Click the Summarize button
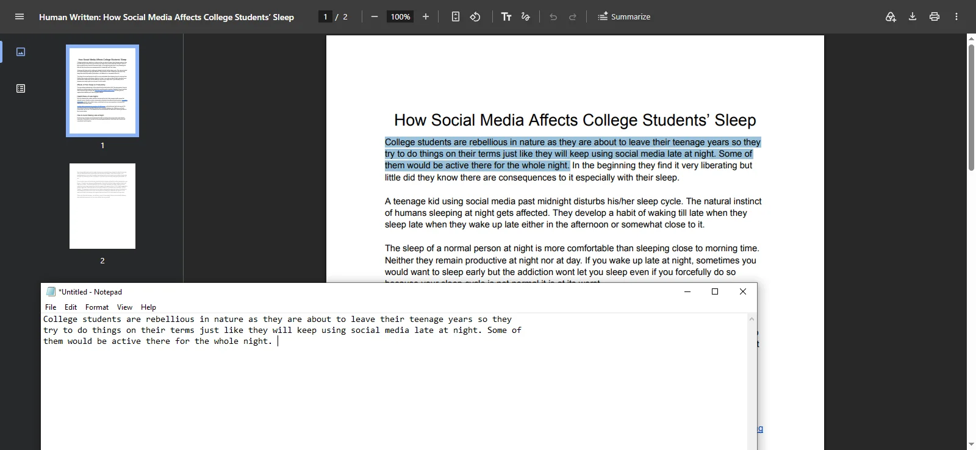The image size is (976, 450). 624,16
